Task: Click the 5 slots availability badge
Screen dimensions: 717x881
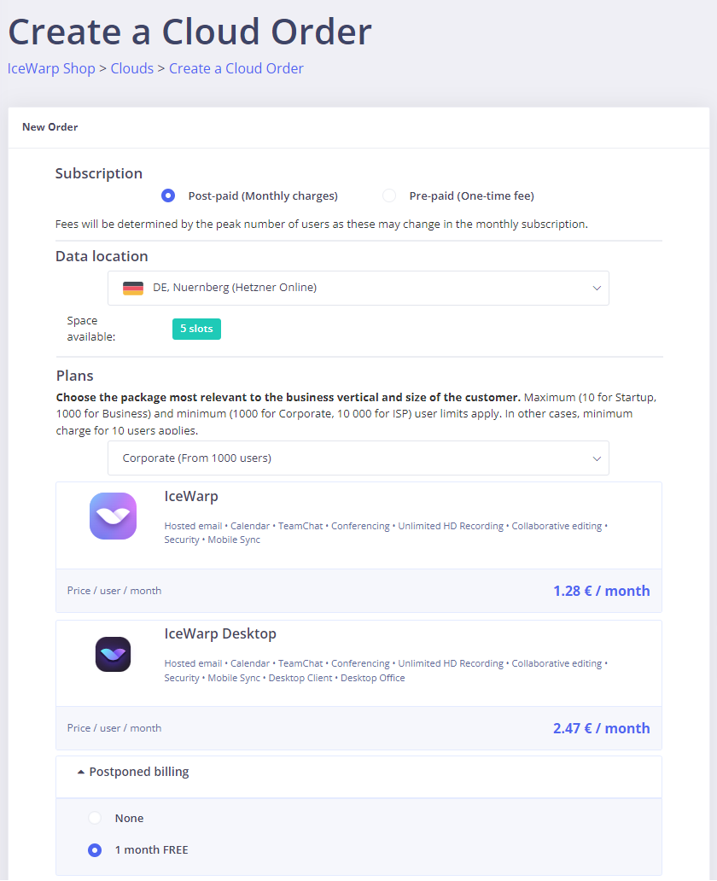Action: click(196, 329)
